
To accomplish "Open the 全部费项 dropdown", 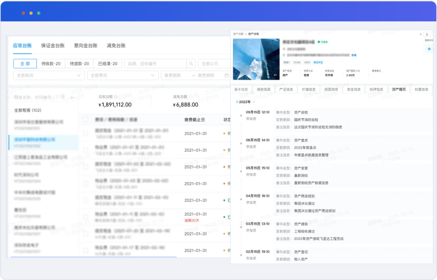I will (x=123, y=76).
